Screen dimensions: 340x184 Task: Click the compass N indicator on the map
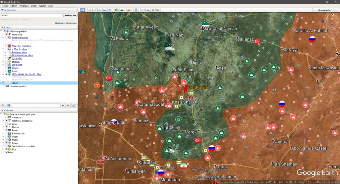click(333, 15)
